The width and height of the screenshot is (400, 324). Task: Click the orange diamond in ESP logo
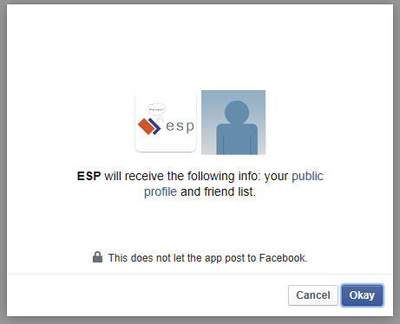[146, 126]
